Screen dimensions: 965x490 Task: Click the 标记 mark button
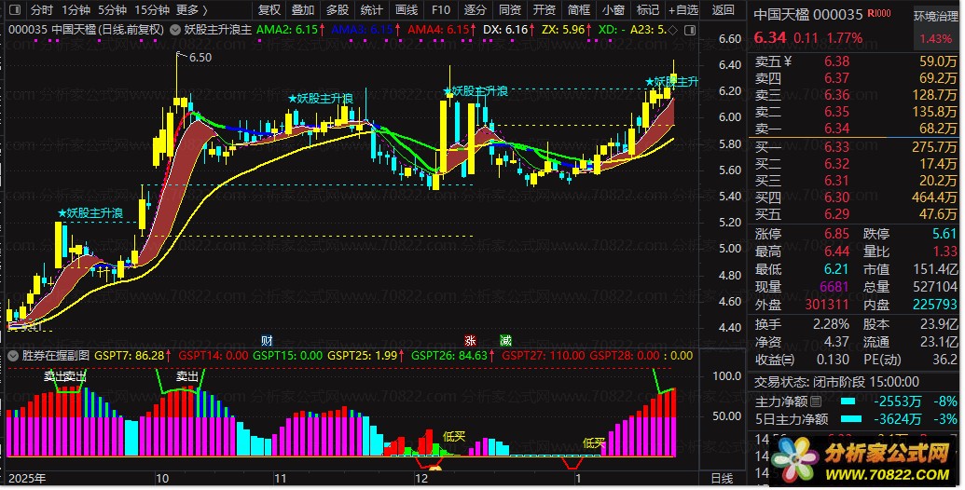(647, 10)
